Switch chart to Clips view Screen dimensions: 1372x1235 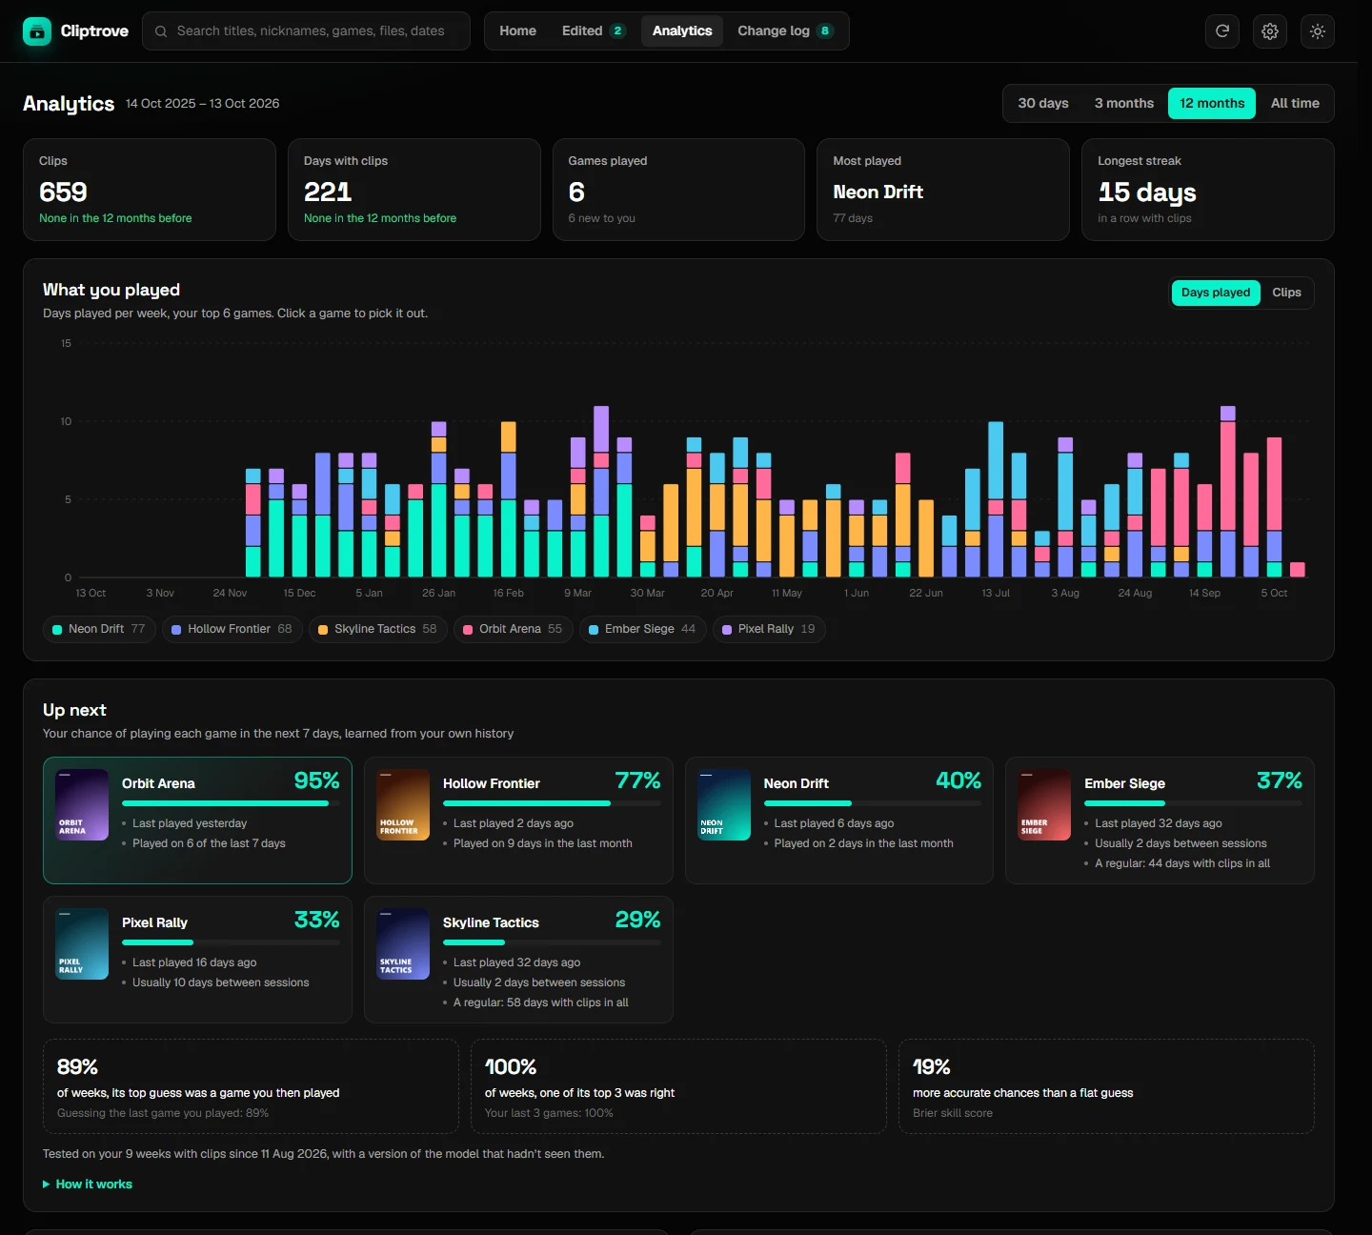(x=1286, y=293)
